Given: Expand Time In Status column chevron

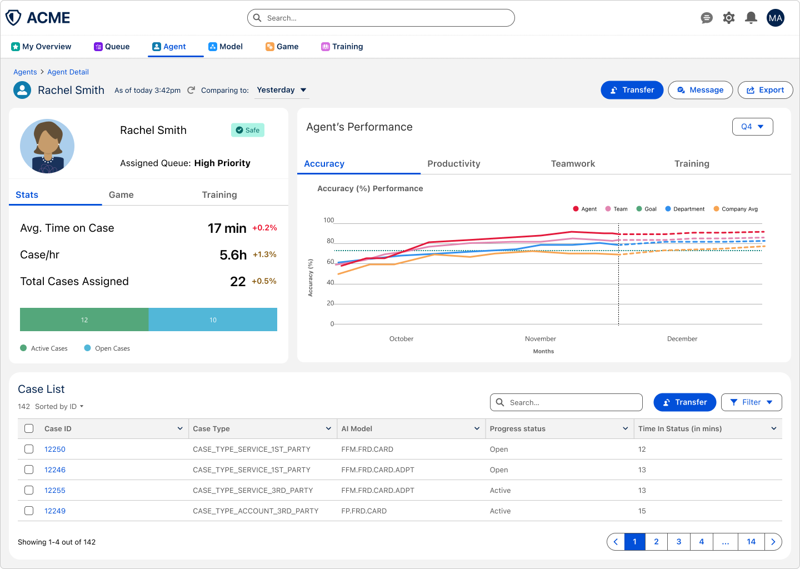Looking at the screenshot, I should pos(774,428).
